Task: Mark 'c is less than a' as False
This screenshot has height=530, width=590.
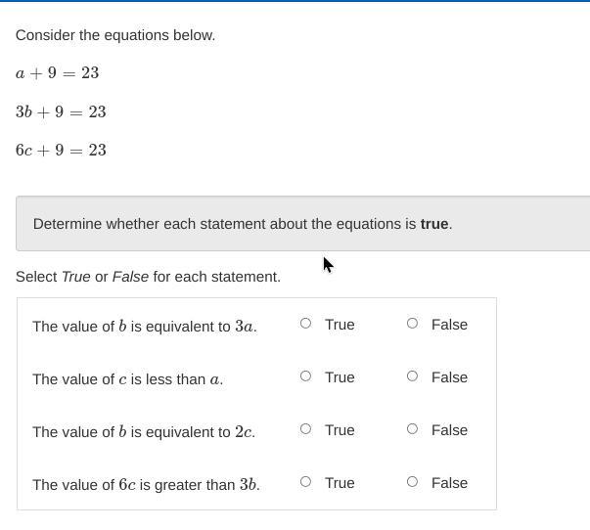Action: (x=412, y=376)
